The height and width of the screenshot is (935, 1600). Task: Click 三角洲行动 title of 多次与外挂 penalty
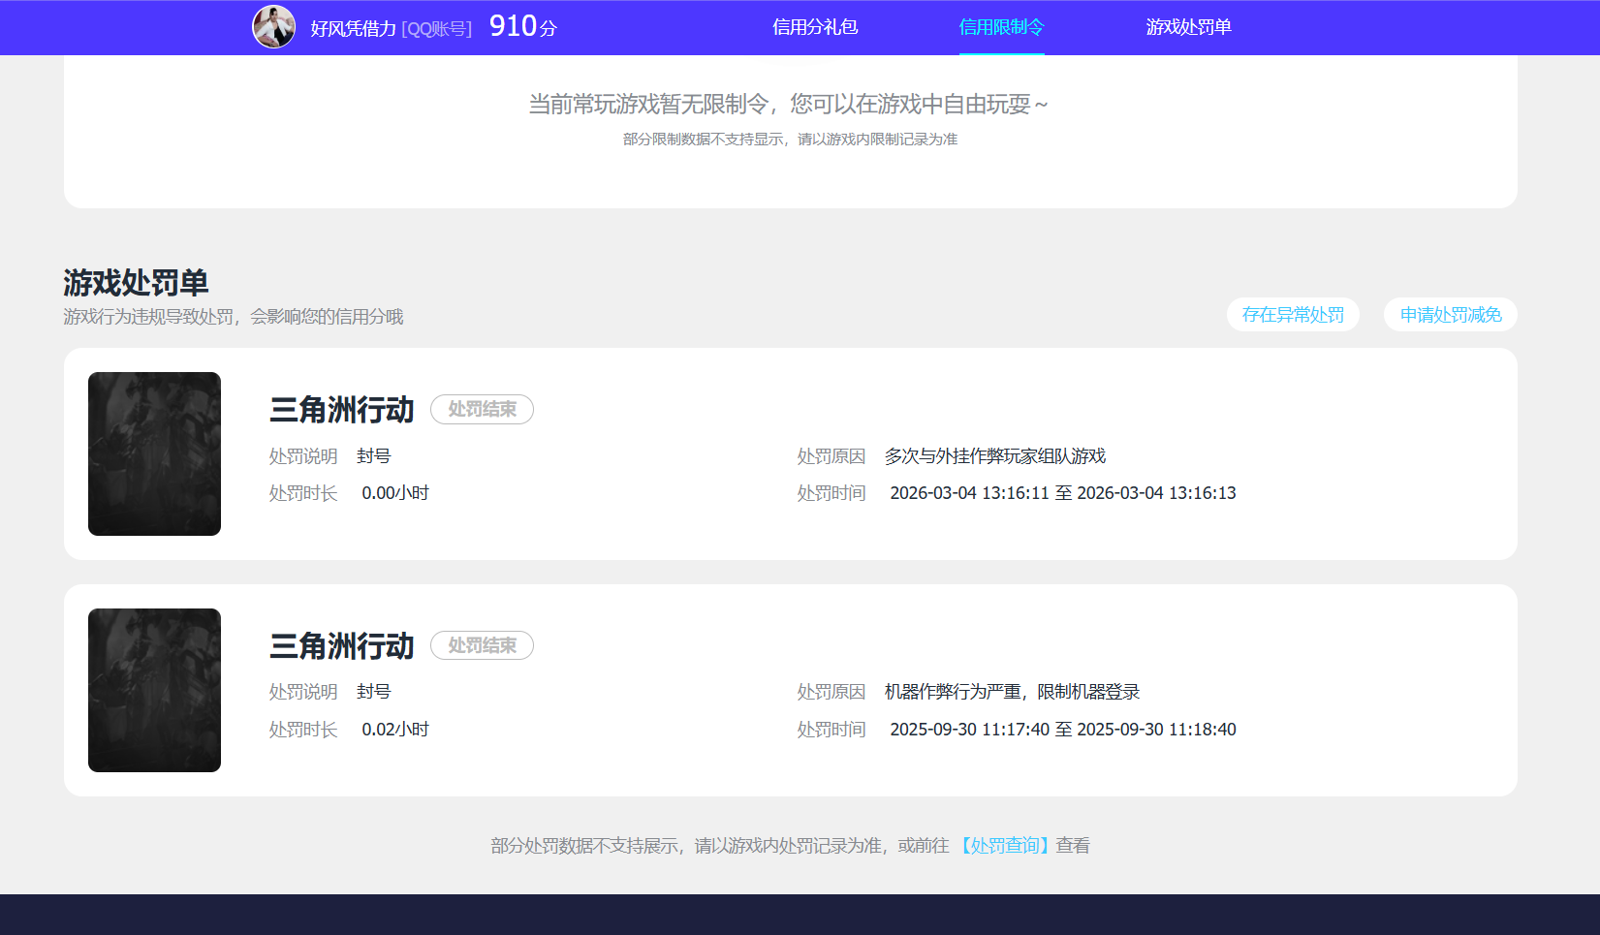tap(342, 410)
